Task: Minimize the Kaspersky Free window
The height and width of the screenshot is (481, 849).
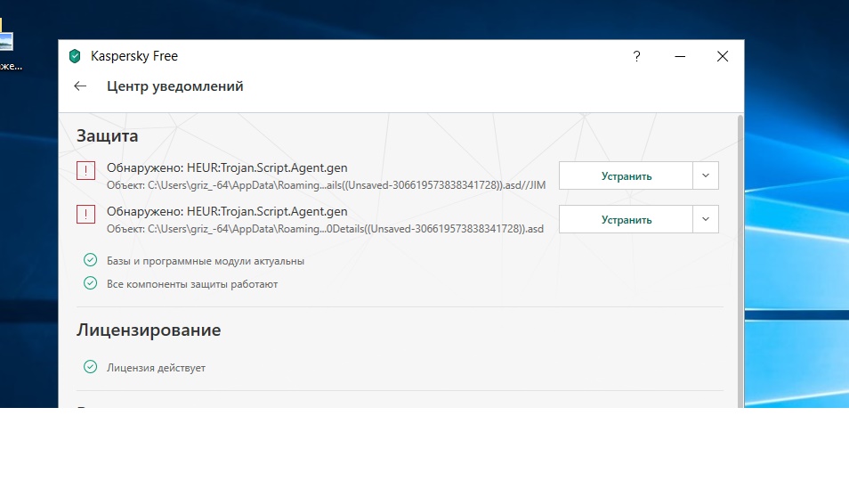Action: click(680, 56)
